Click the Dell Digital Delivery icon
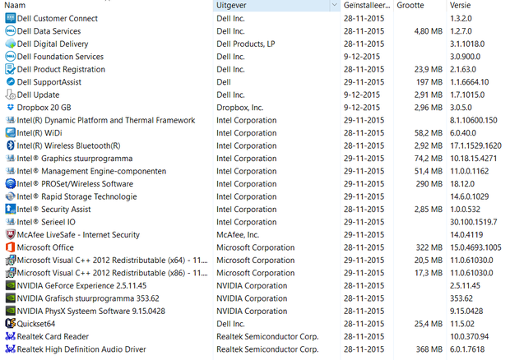Viewport: 510px width, 360px height. pyautogui.click(x=10, y=44)
